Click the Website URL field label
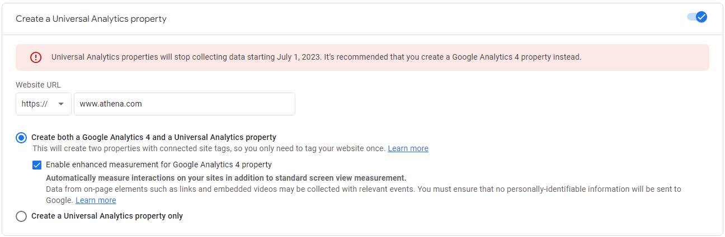This screenshot has height=237, width=725. pyautogui.click(x=38, y=85)
